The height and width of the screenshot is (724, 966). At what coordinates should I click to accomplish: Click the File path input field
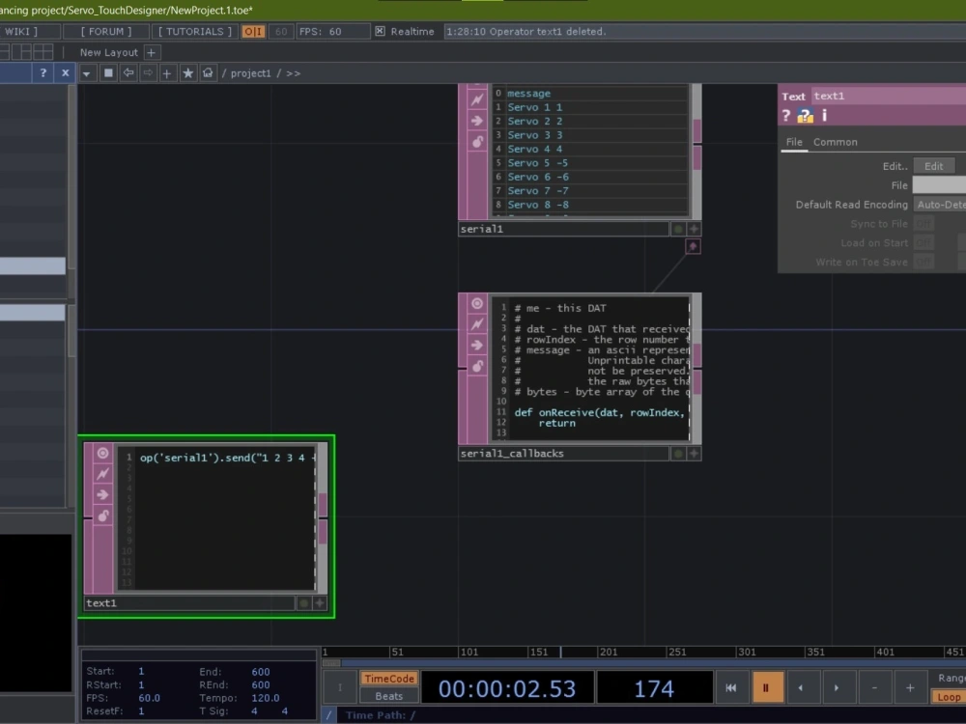pyautogui.click(x=939, y=185)
